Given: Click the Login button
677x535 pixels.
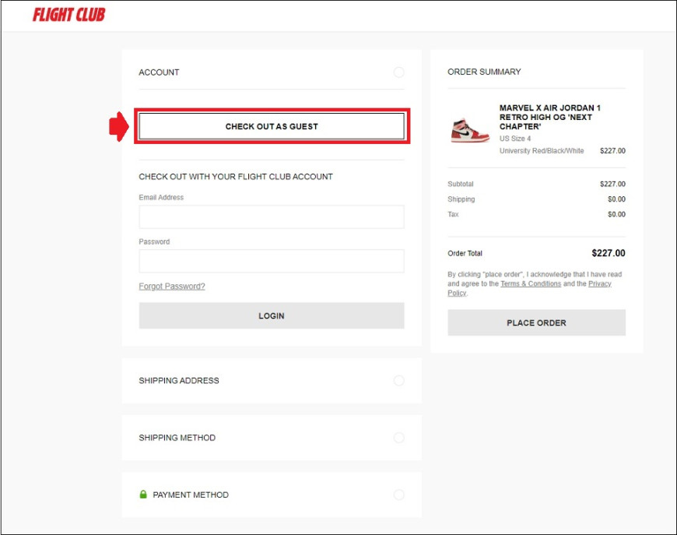Looking at the screenshot, I should [272, 315].
